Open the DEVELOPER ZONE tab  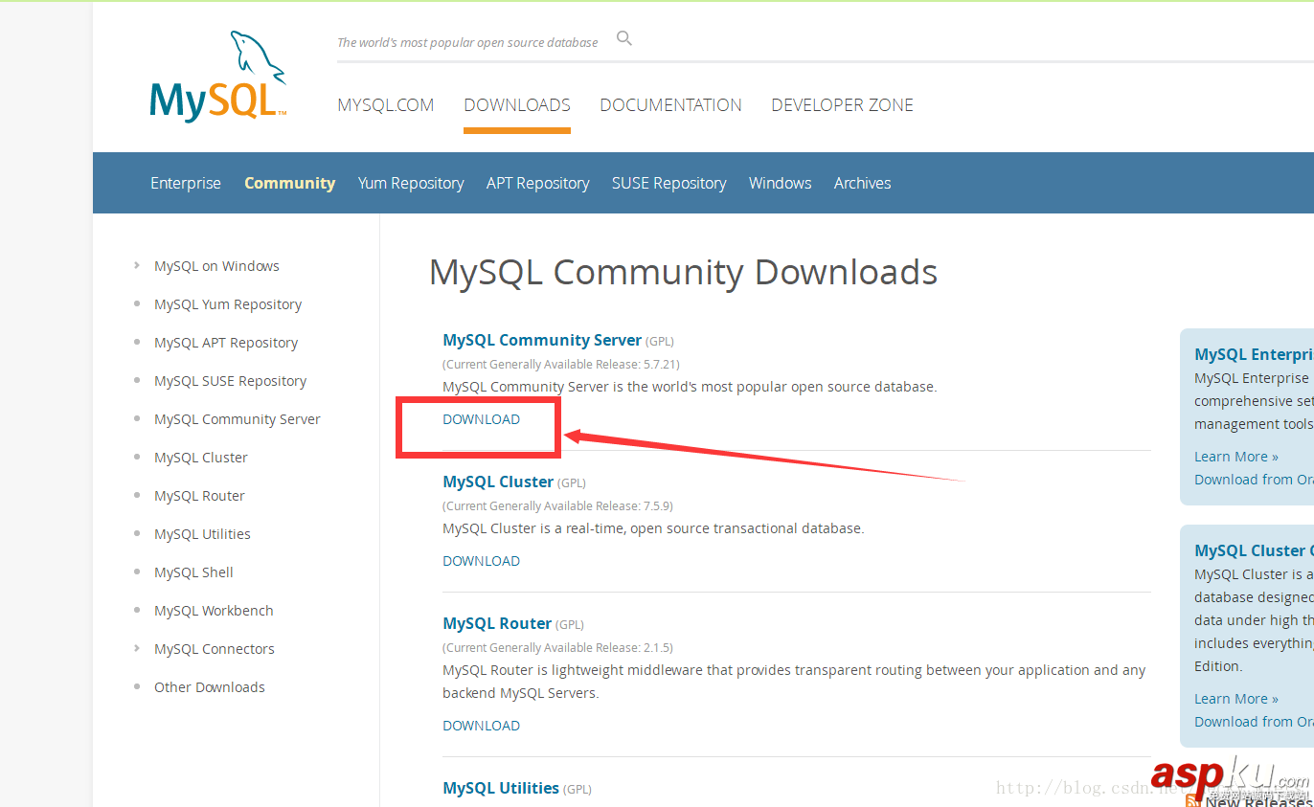[x=842, y=105]
